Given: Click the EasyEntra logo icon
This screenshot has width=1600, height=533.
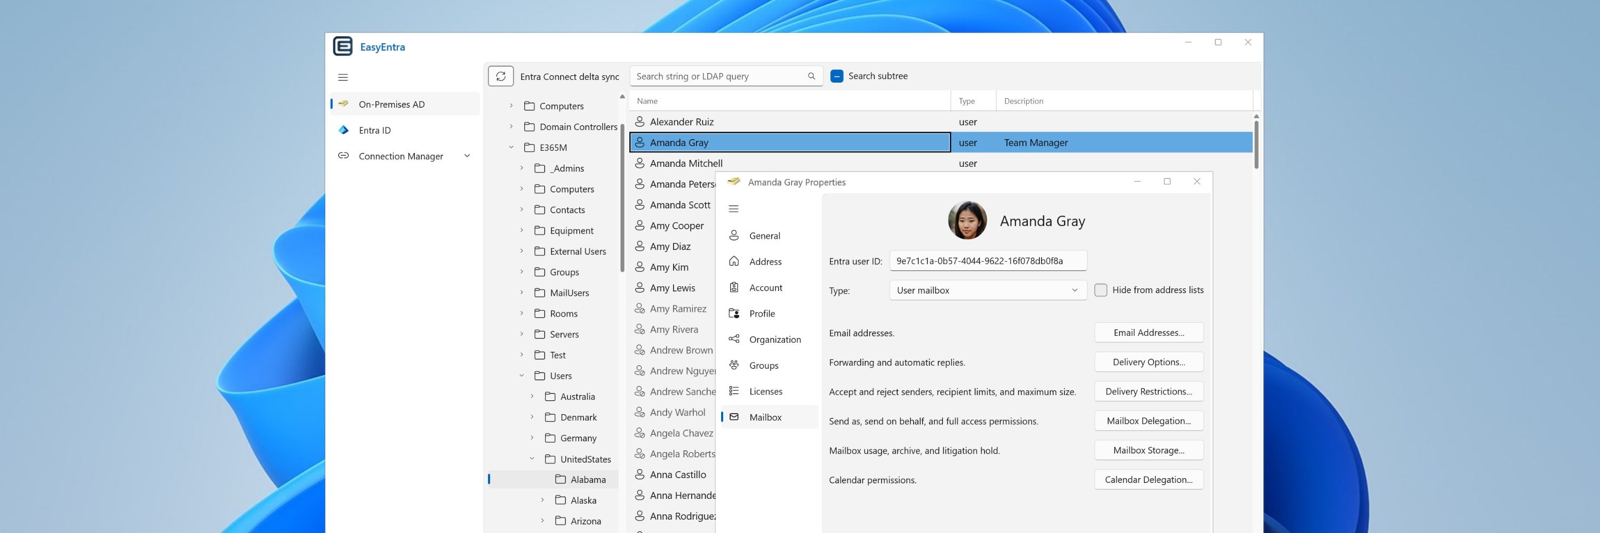Looking at the screenshot, I should pyautogui.click(x=342, y=46).
